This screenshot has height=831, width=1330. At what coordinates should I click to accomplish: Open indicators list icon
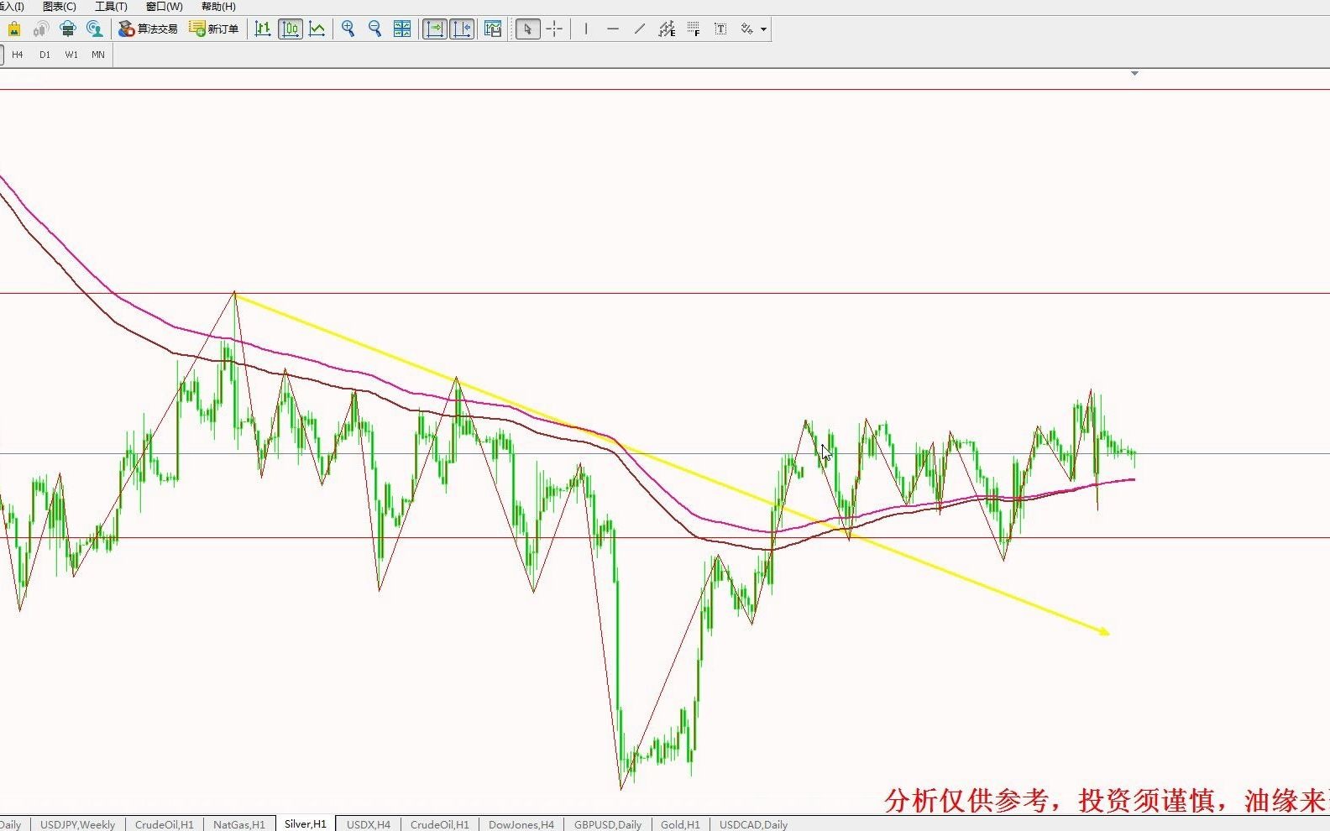point(494,29)
